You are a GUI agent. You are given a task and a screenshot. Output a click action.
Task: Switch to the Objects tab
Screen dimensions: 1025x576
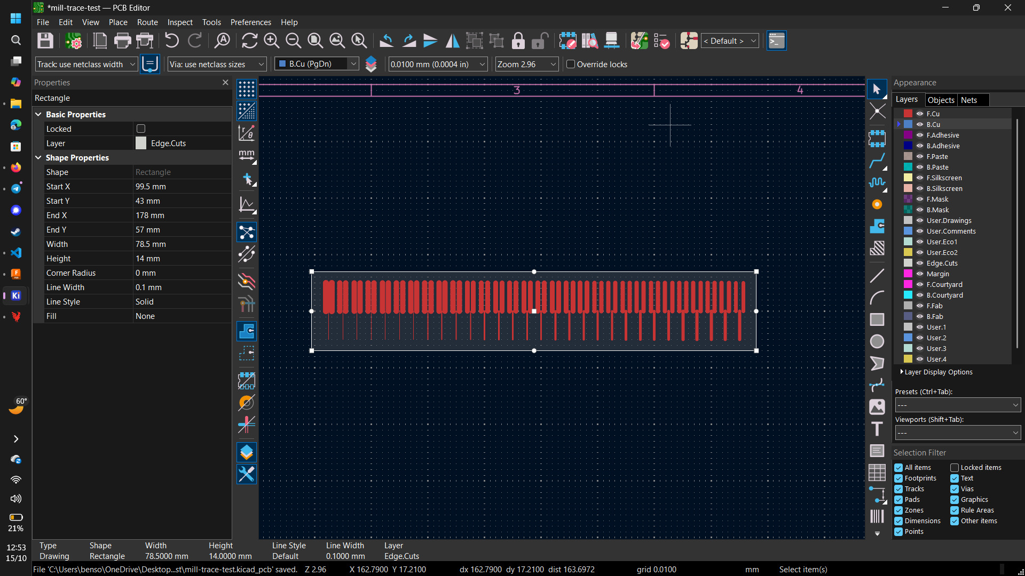pyautogui.click(x=941, y=100)
